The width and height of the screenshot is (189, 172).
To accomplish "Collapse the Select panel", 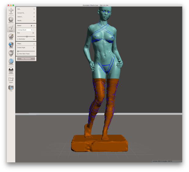I will [x=34, y=26].
